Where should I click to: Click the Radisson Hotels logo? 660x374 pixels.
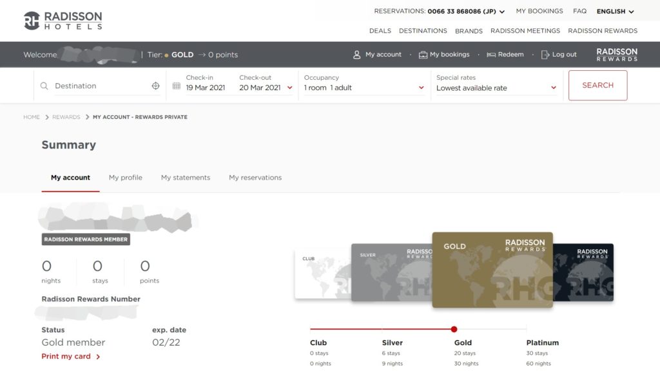[x=63, y=21]
